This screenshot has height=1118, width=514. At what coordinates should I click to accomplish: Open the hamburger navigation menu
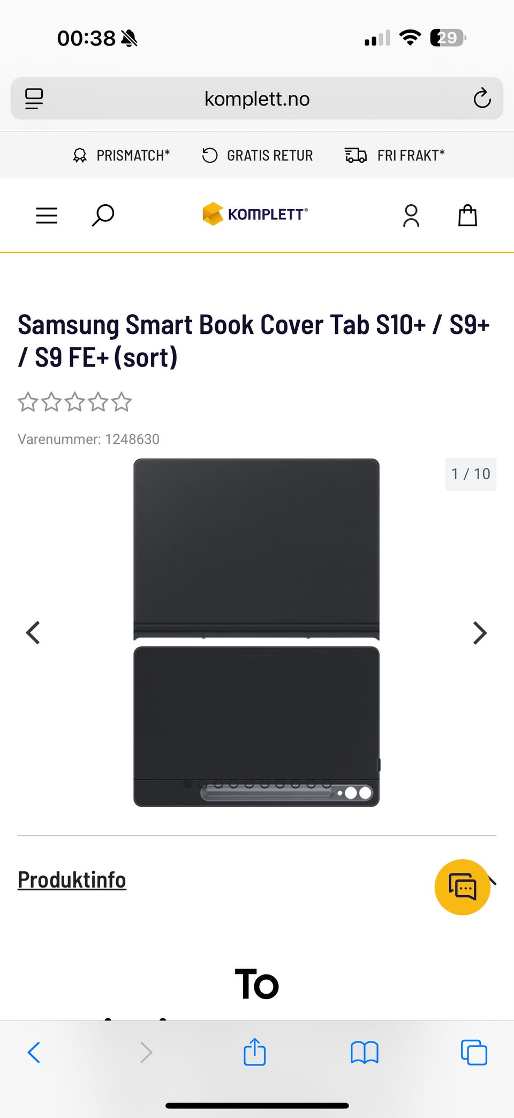point(47,215)
